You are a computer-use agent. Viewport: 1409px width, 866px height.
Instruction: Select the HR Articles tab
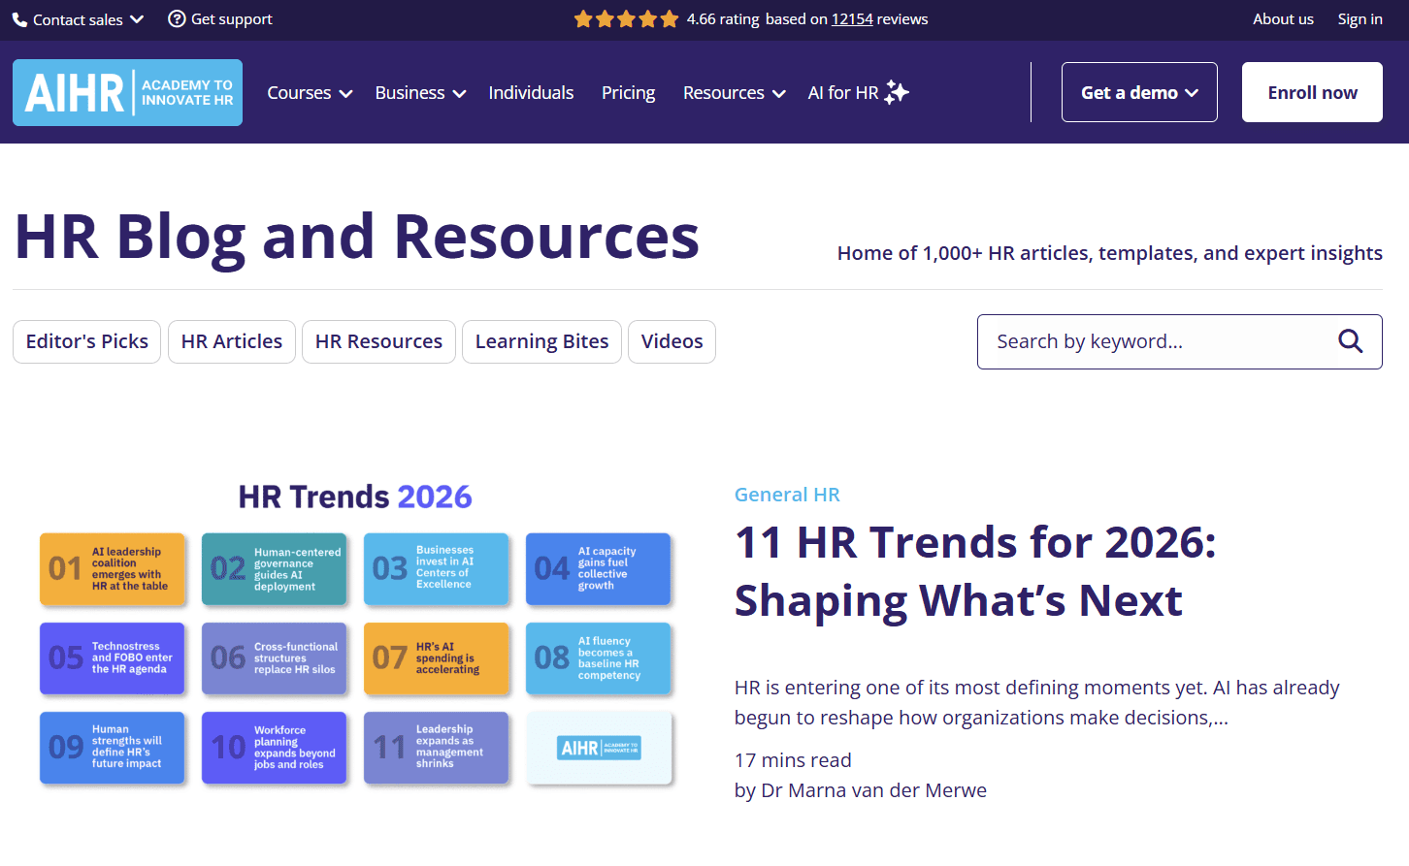(232, 341)
